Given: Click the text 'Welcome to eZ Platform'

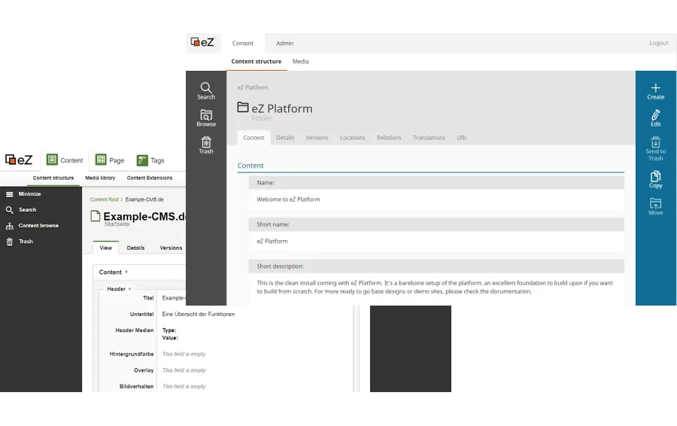Looking at the screenshot, I should pos(288,199).
